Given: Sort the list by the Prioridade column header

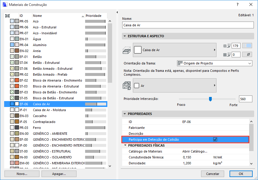Looking at the screenshot, I should tap(96, 16).
